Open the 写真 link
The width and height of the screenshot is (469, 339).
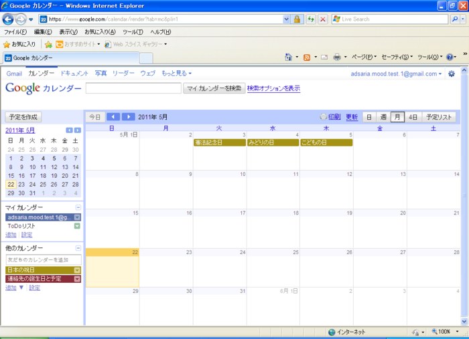coord(100,74)
